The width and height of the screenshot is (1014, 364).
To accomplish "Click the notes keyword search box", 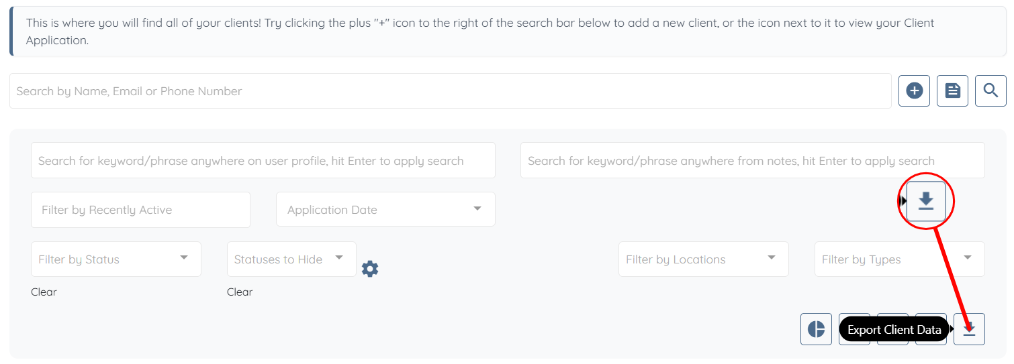I will click(x=752, y=160).
